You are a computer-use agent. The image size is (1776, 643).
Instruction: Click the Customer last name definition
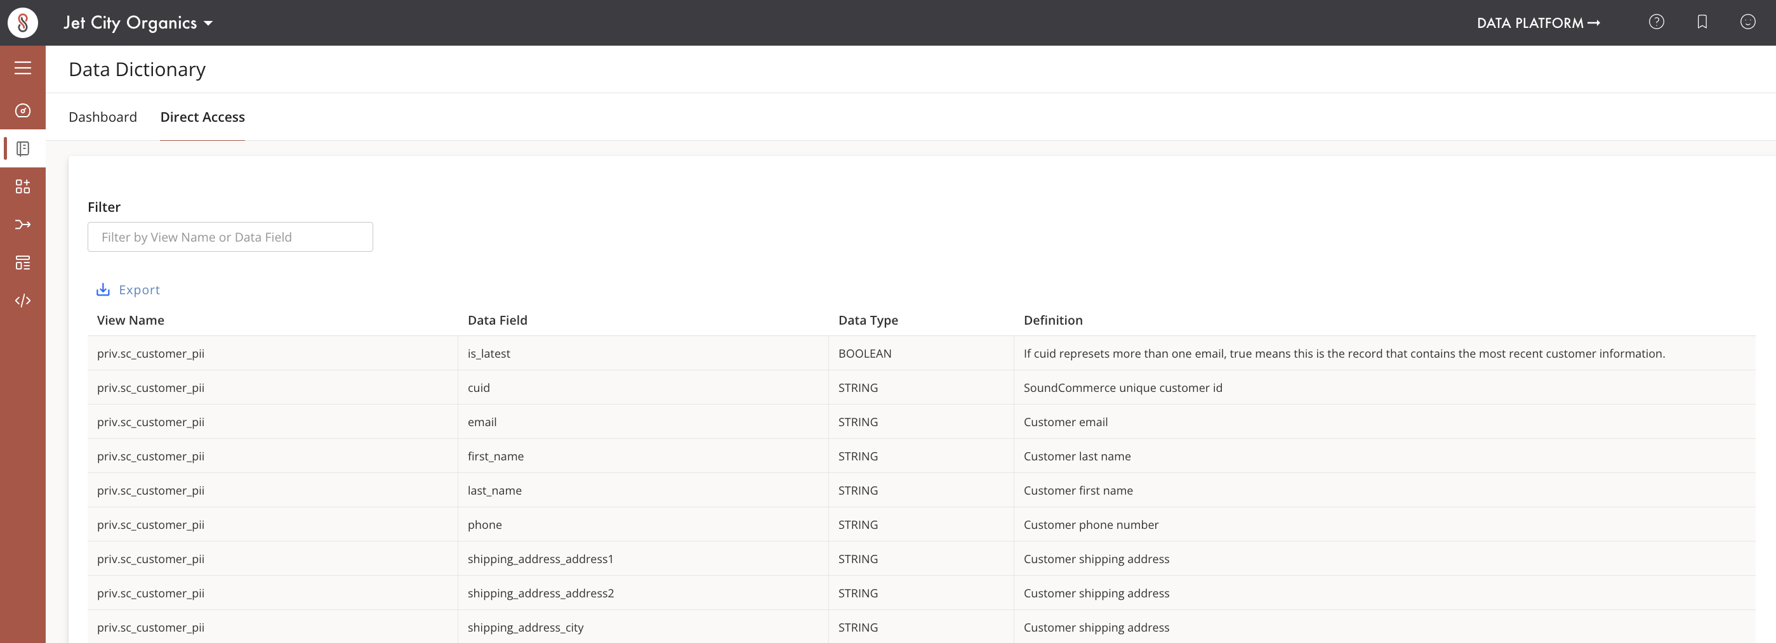point(1077,457)
